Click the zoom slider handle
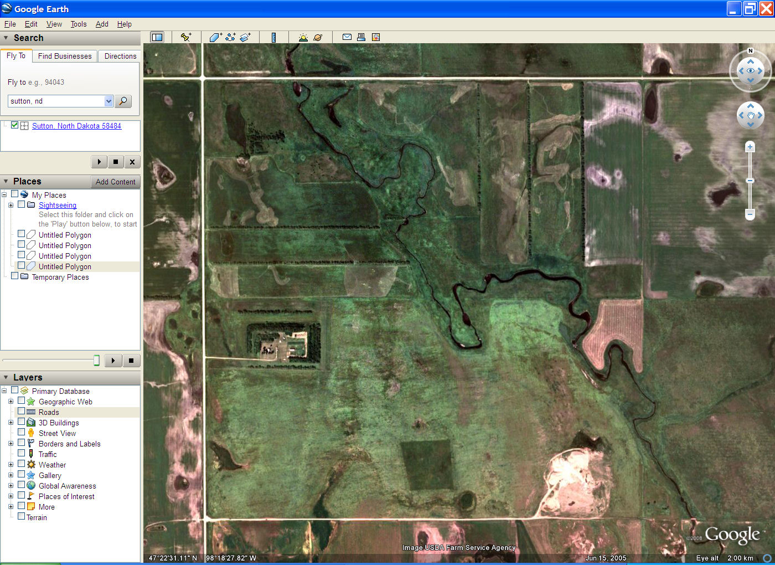This screenshot has width=775, height=565. point(750,181)
